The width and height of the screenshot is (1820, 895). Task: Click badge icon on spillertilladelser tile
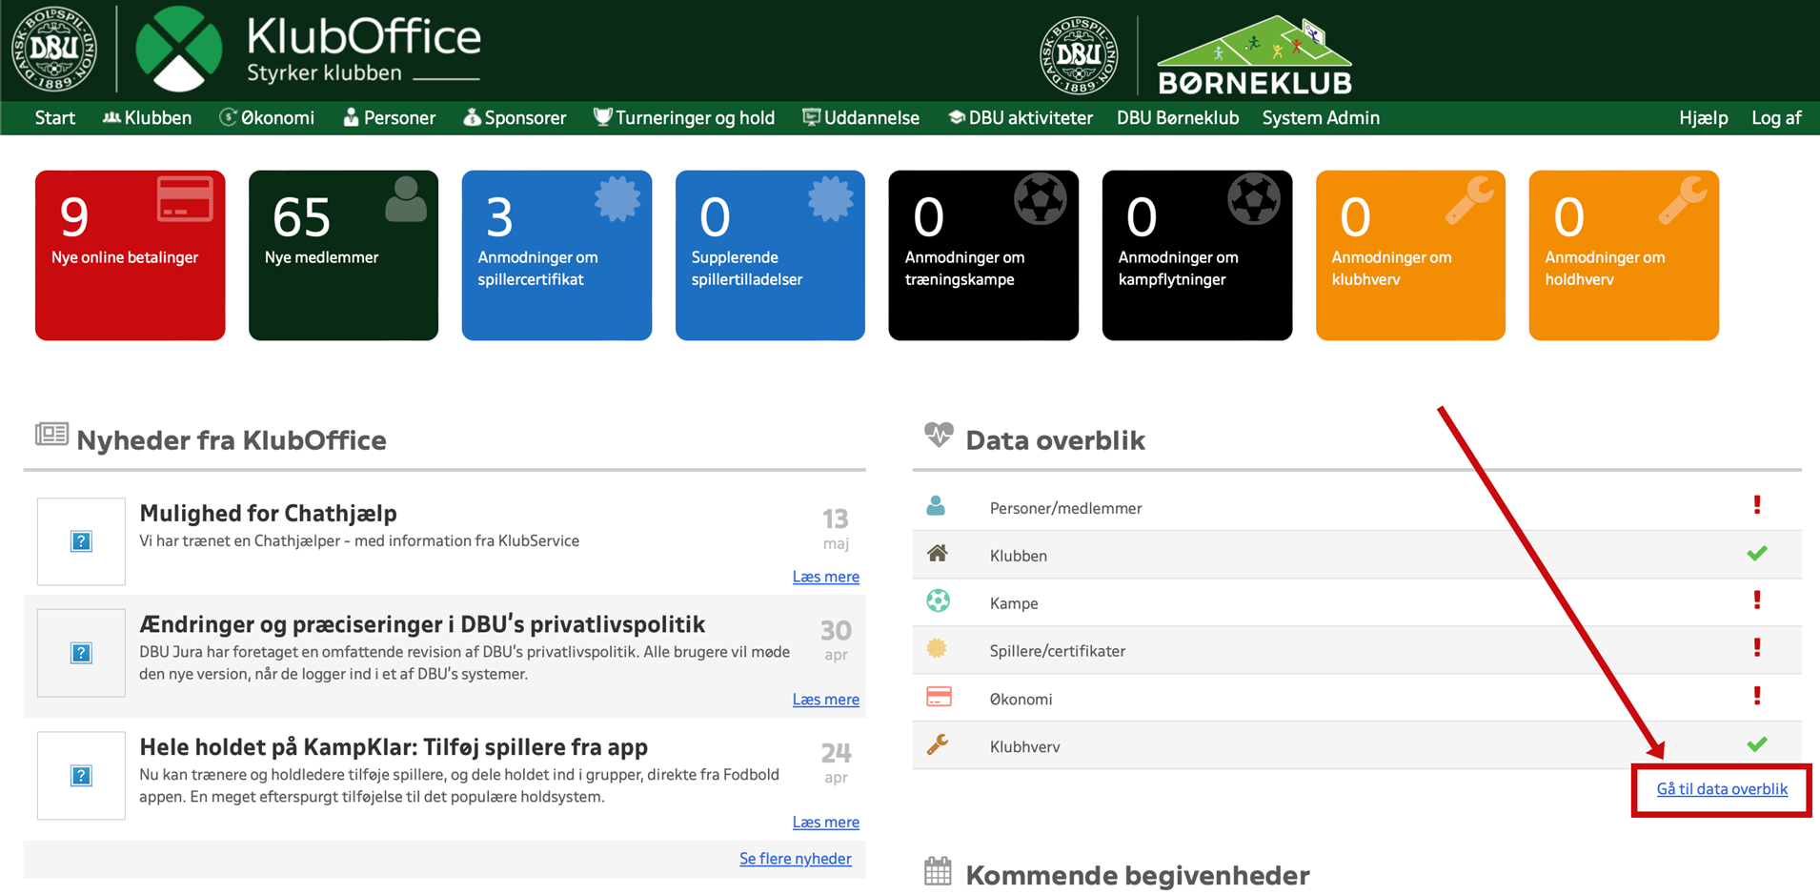831,199
